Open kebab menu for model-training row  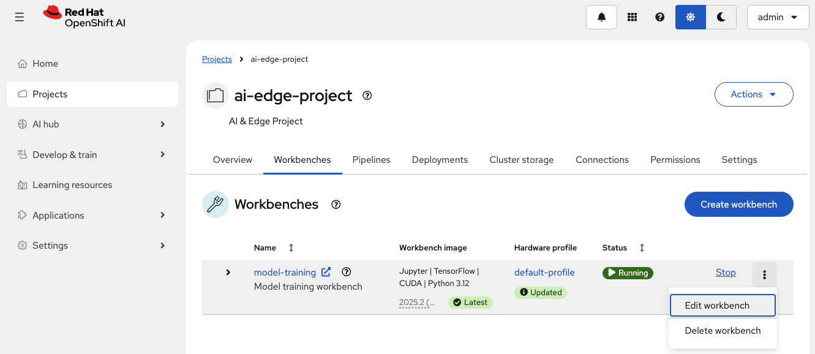coord(764,274)
